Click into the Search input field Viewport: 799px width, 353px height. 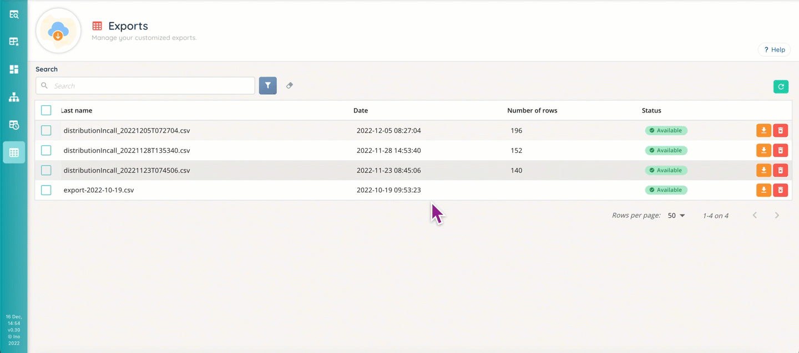pos(150,86)
